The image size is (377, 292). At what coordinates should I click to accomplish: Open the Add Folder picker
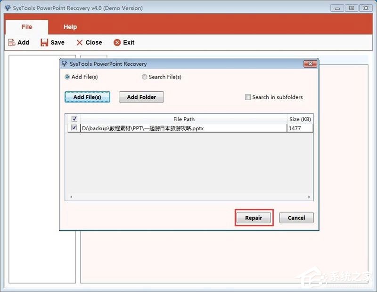point(141,97)
